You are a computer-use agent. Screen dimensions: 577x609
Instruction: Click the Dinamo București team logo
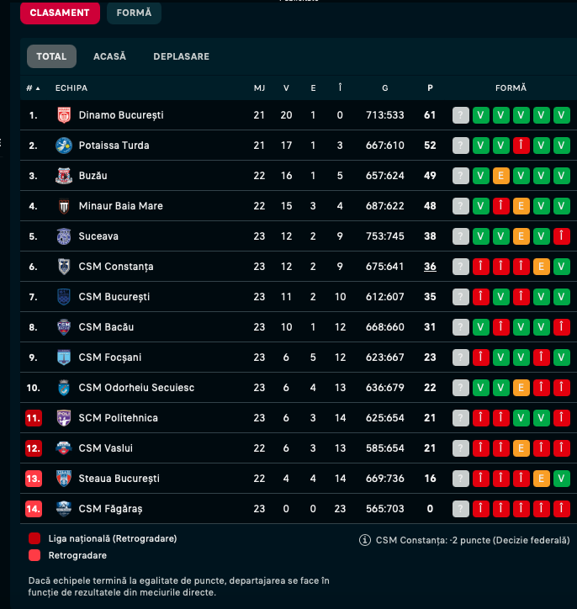[x=64, y=115]
